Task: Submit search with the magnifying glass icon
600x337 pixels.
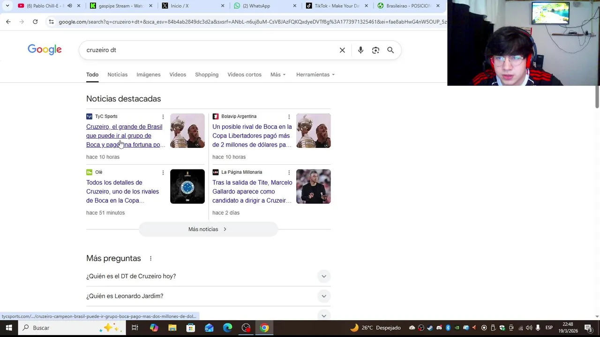Action: pos(390,50)
